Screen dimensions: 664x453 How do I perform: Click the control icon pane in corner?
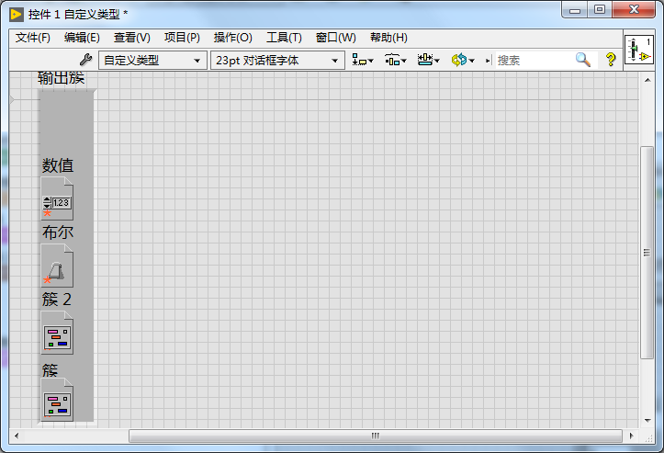(639, 50)
